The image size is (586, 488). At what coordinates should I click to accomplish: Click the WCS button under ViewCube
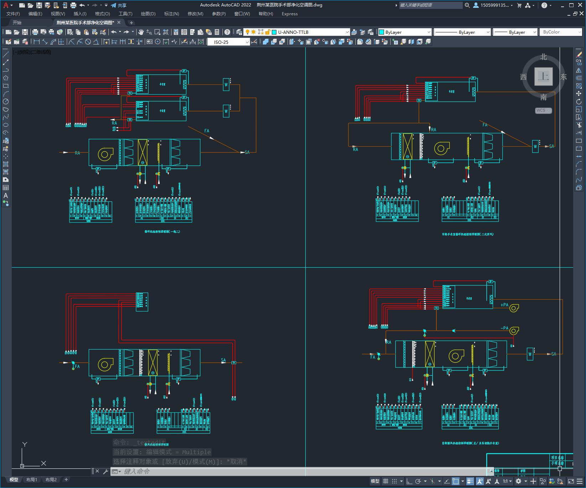click(543, 110)
